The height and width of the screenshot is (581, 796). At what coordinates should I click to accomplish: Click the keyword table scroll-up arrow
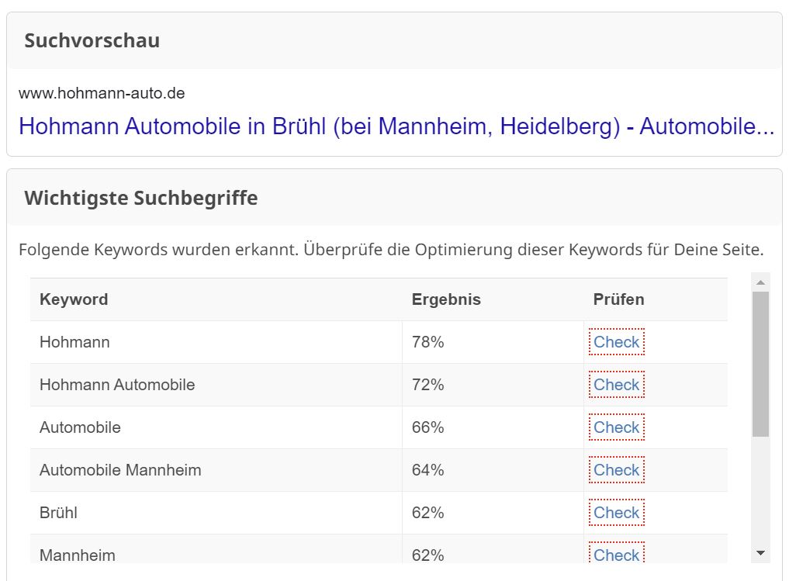[760, 282]
